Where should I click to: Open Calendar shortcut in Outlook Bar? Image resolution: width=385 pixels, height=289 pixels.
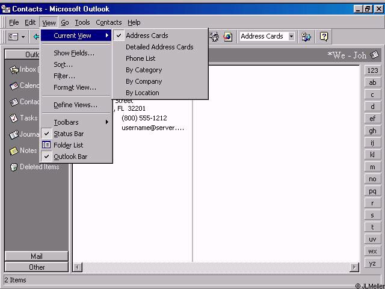[24, 85]
